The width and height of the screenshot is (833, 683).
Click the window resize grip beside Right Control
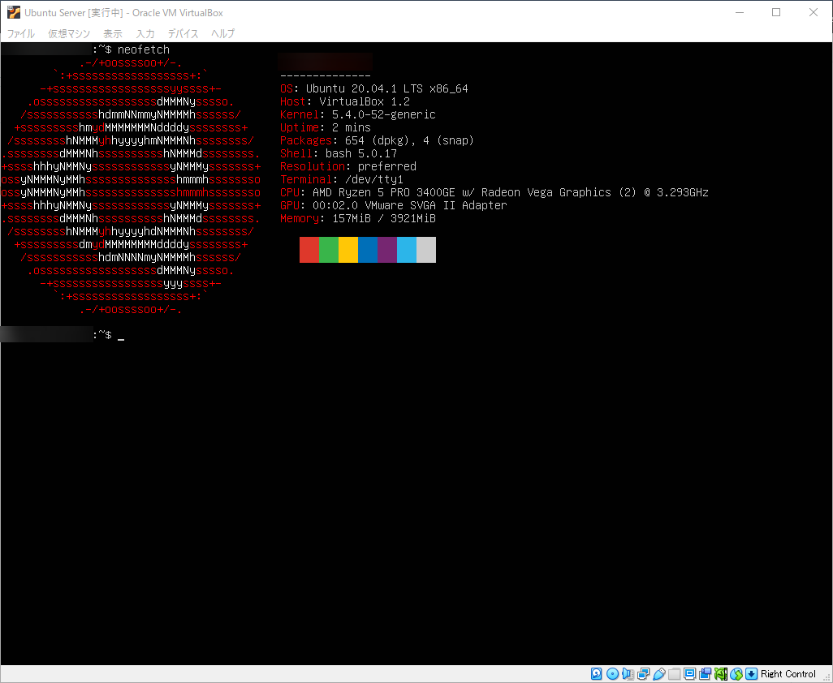827,677
